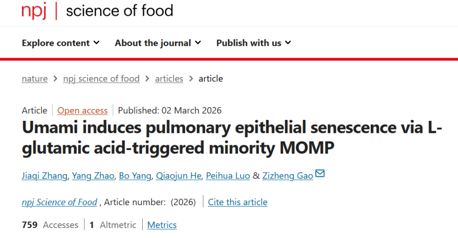The width and height of the screenshot is (458, 238).
Task: Click the Explore content chevron arrow
Action: [96, 43]
